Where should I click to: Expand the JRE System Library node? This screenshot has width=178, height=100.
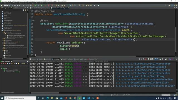(x=3, y=42)
